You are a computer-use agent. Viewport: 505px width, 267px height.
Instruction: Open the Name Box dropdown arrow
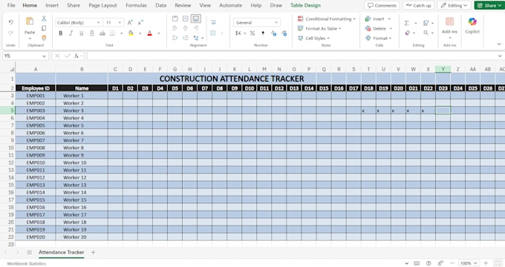(x=44, y=56)
